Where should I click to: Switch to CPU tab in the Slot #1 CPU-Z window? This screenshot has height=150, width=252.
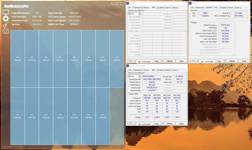pos(130,8)
